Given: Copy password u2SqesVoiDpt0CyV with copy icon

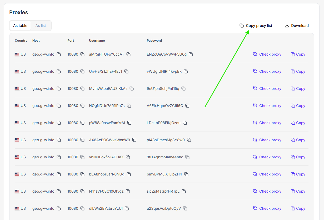Looking at the screenshot, I should coord(185,208).
